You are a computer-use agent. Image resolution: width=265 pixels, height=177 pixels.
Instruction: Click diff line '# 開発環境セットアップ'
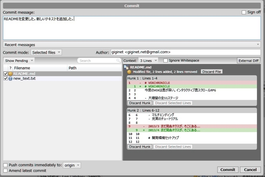tap(192, 138)
